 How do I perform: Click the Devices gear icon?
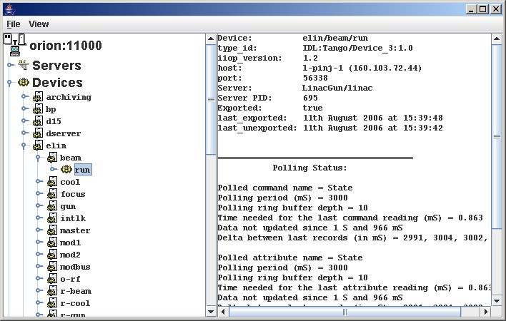(x=23, y=83)
